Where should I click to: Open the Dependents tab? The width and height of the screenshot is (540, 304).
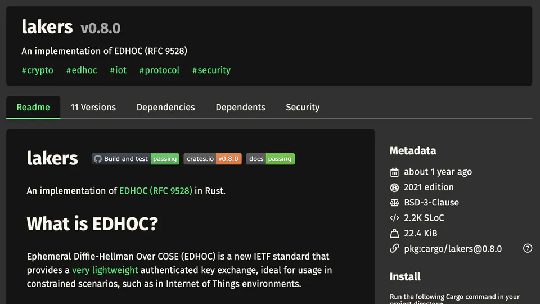click(240, 107)
